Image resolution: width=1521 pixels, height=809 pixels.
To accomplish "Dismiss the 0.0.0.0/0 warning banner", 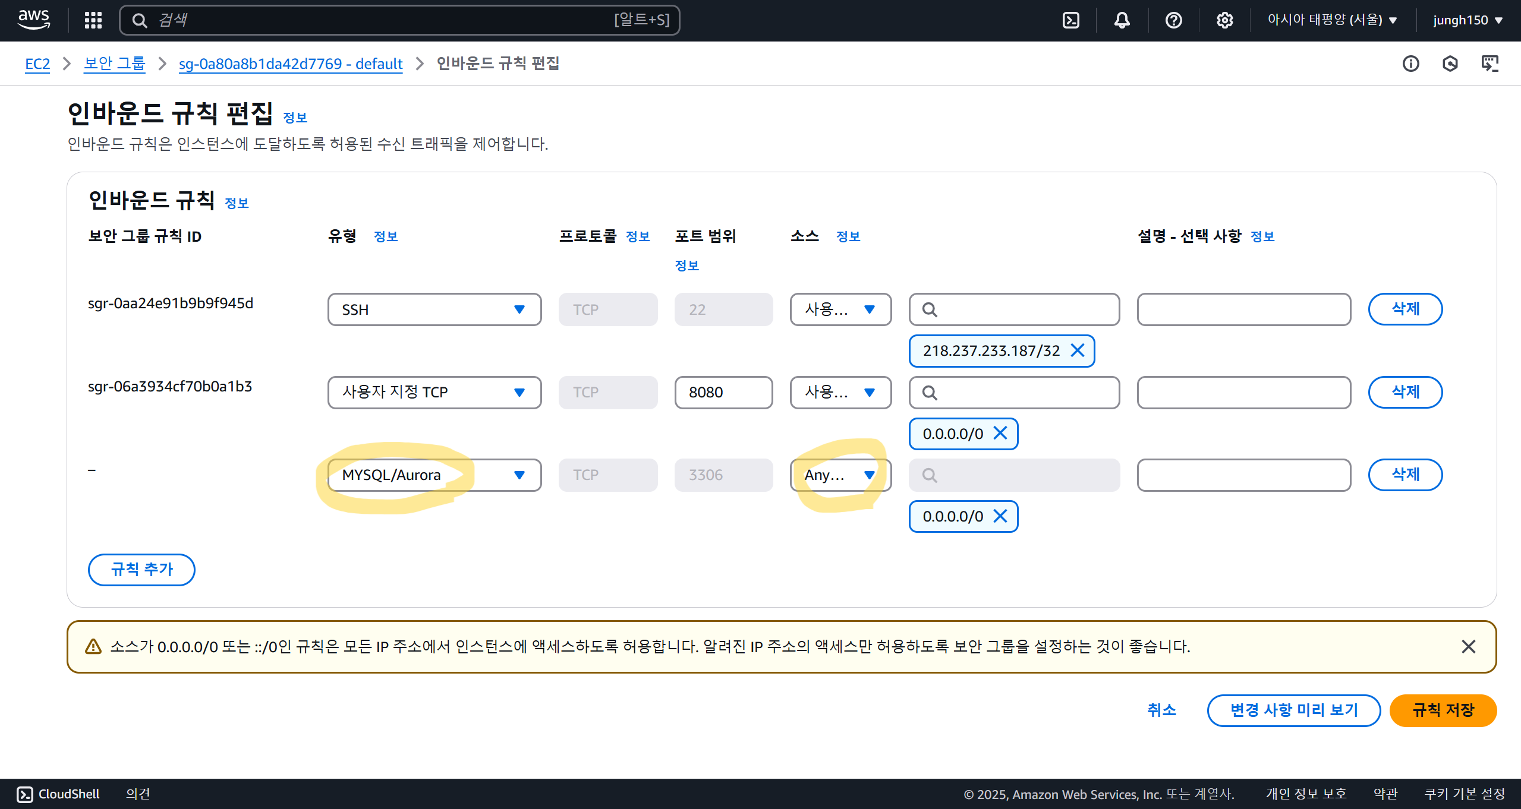I will [1469, 646].
